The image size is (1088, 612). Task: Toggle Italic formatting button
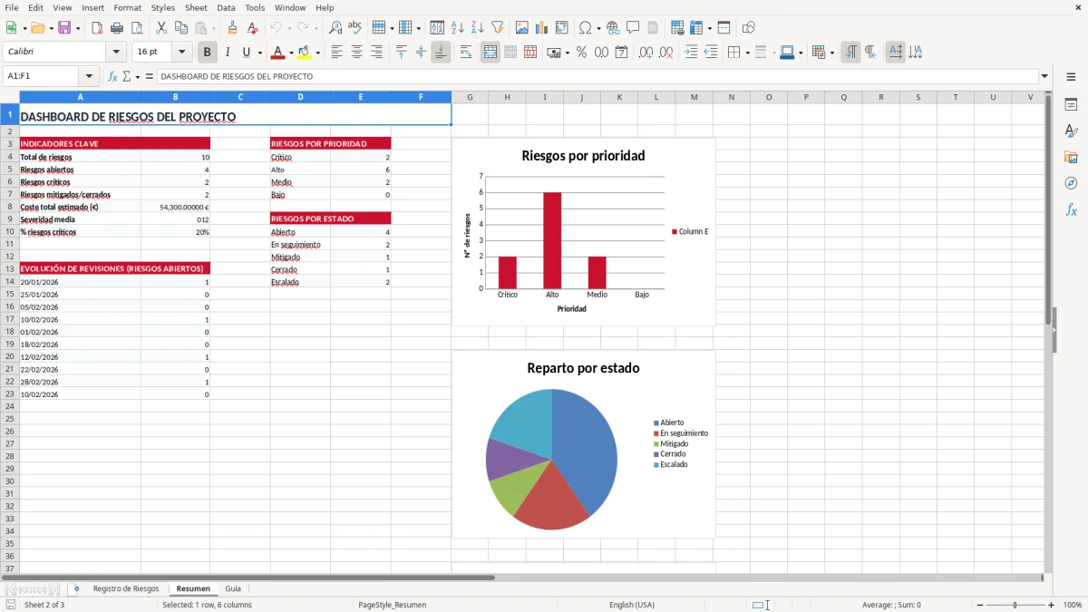[x=227, y=53]
